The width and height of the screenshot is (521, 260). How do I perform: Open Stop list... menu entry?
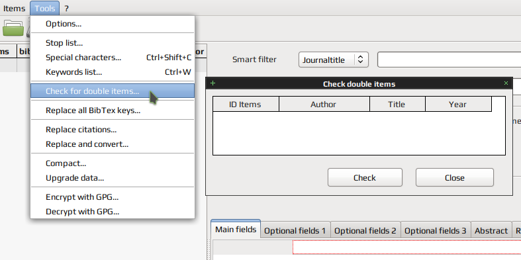click(113, 43)
